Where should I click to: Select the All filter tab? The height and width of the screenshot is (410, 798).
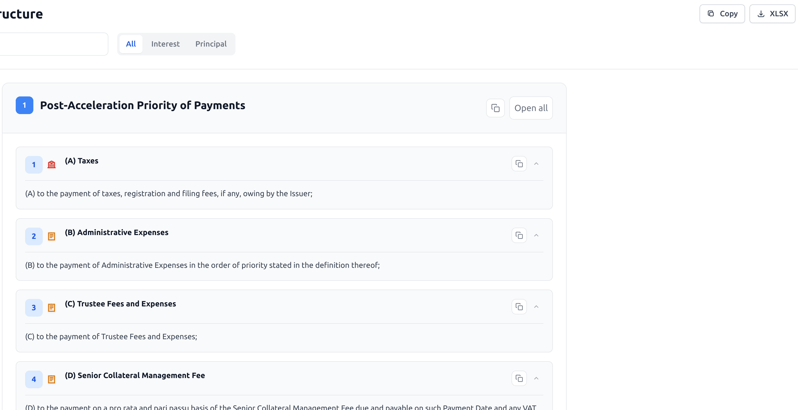pyautogui.click(x=131, y=44)
